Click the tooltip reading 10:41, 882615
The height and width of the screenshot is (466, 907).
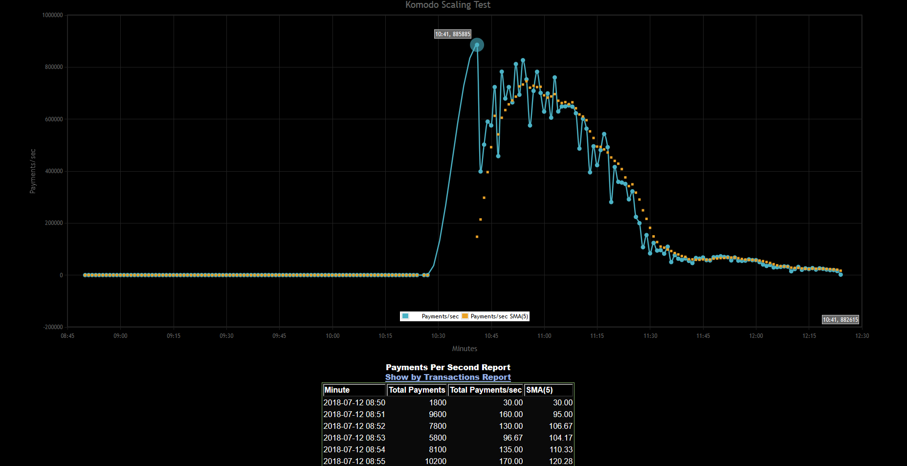pos(841,320)
